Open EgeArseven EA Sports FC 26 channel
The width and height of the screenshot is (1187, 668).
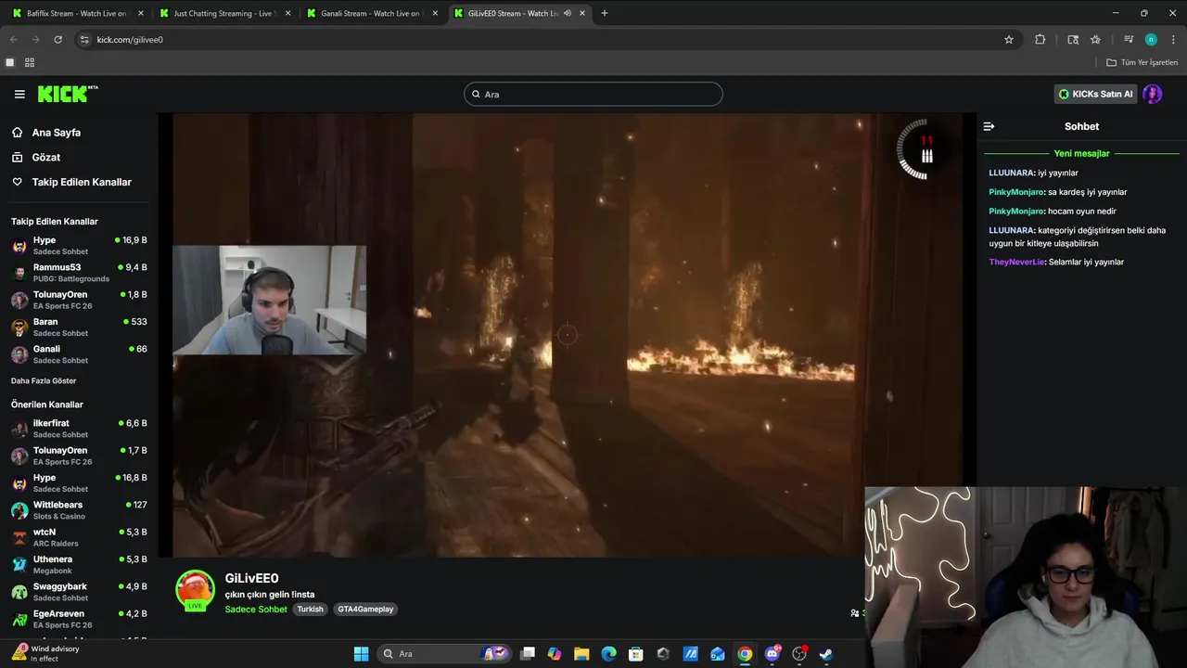[79, 619]
